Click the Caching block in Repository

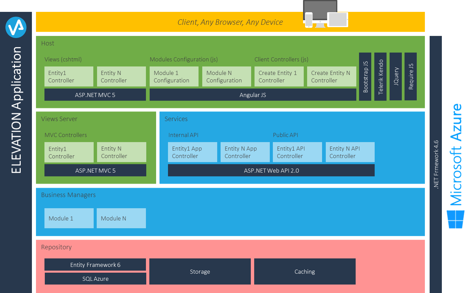pos(305,271)
